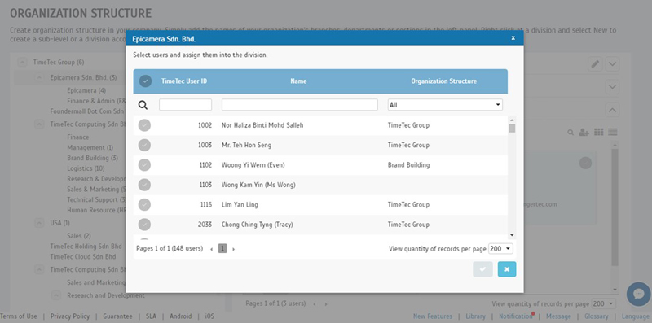Viewport: 652px width, 323px height.
Task: Click the search magnifier icon in dialog
Action: tap(143, 105)
